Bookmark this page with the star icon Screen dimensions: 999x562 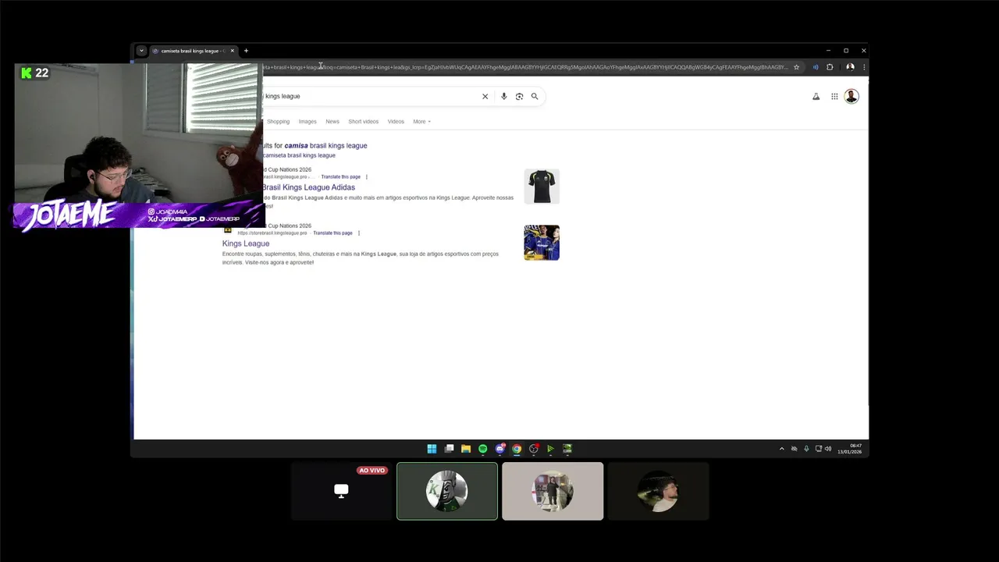796,67
